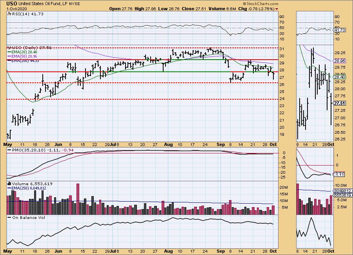Click the Chg -0.78 (-2.76%) value
The height and width of the screenshot is (255, 353).
(x=256, y=9)
